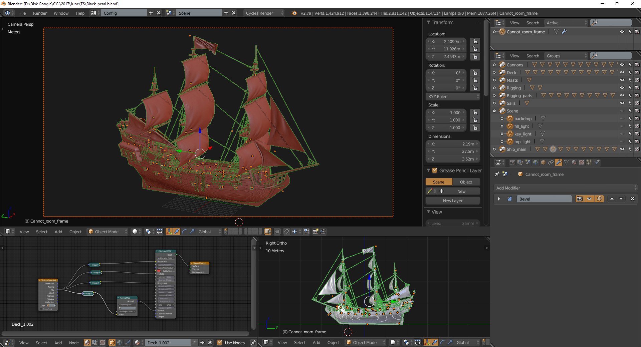The image size is (641, 347).
Task: Open the Physics properties tab
Action: point(597,162)
